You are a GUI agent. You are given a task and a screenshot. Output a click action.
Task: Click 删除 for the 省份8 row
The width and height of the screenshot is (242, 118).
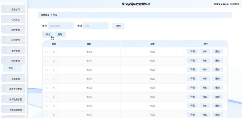(x=217, y=52)
